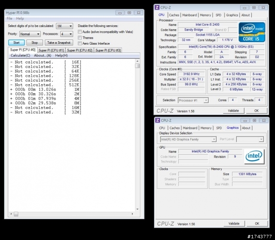Viewport: 275px width, 240px height.
Task: Click the scroll right arrow in Hyper PI results
Action: (x=132, y=214)
